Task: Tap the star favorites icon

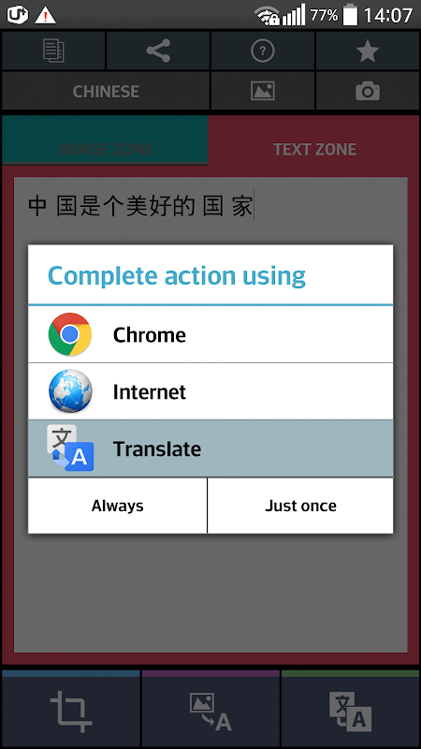Action: pyautogui.click(x=368, y=51)
